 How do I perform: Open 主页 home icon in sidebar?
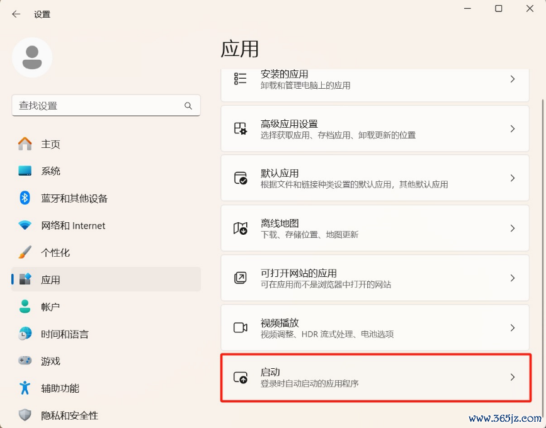coord(25,144)
